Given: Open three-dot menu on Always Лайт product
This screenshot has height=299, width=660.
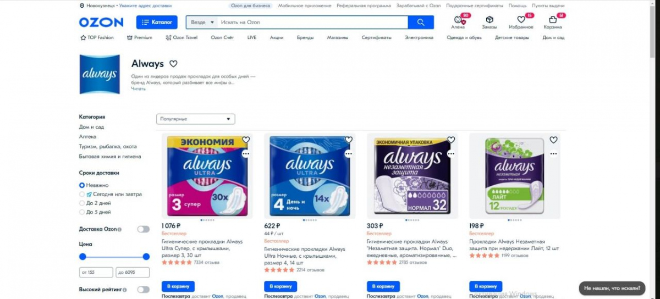Looking at the screenshot, I should 553,154.
